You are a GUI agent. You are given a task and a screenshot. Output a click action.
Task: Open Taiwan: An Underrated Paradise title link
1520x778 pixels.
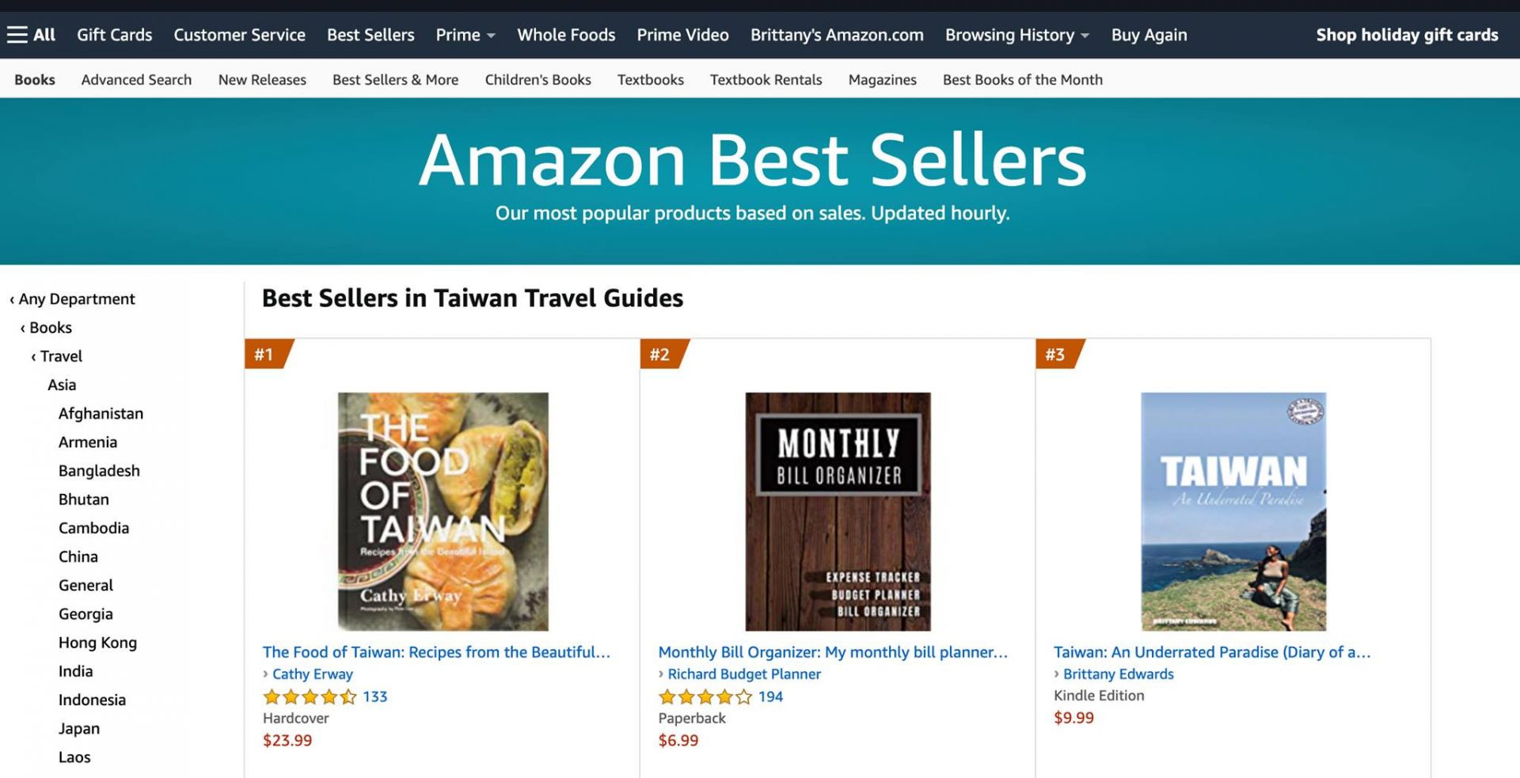(1211, 652)
